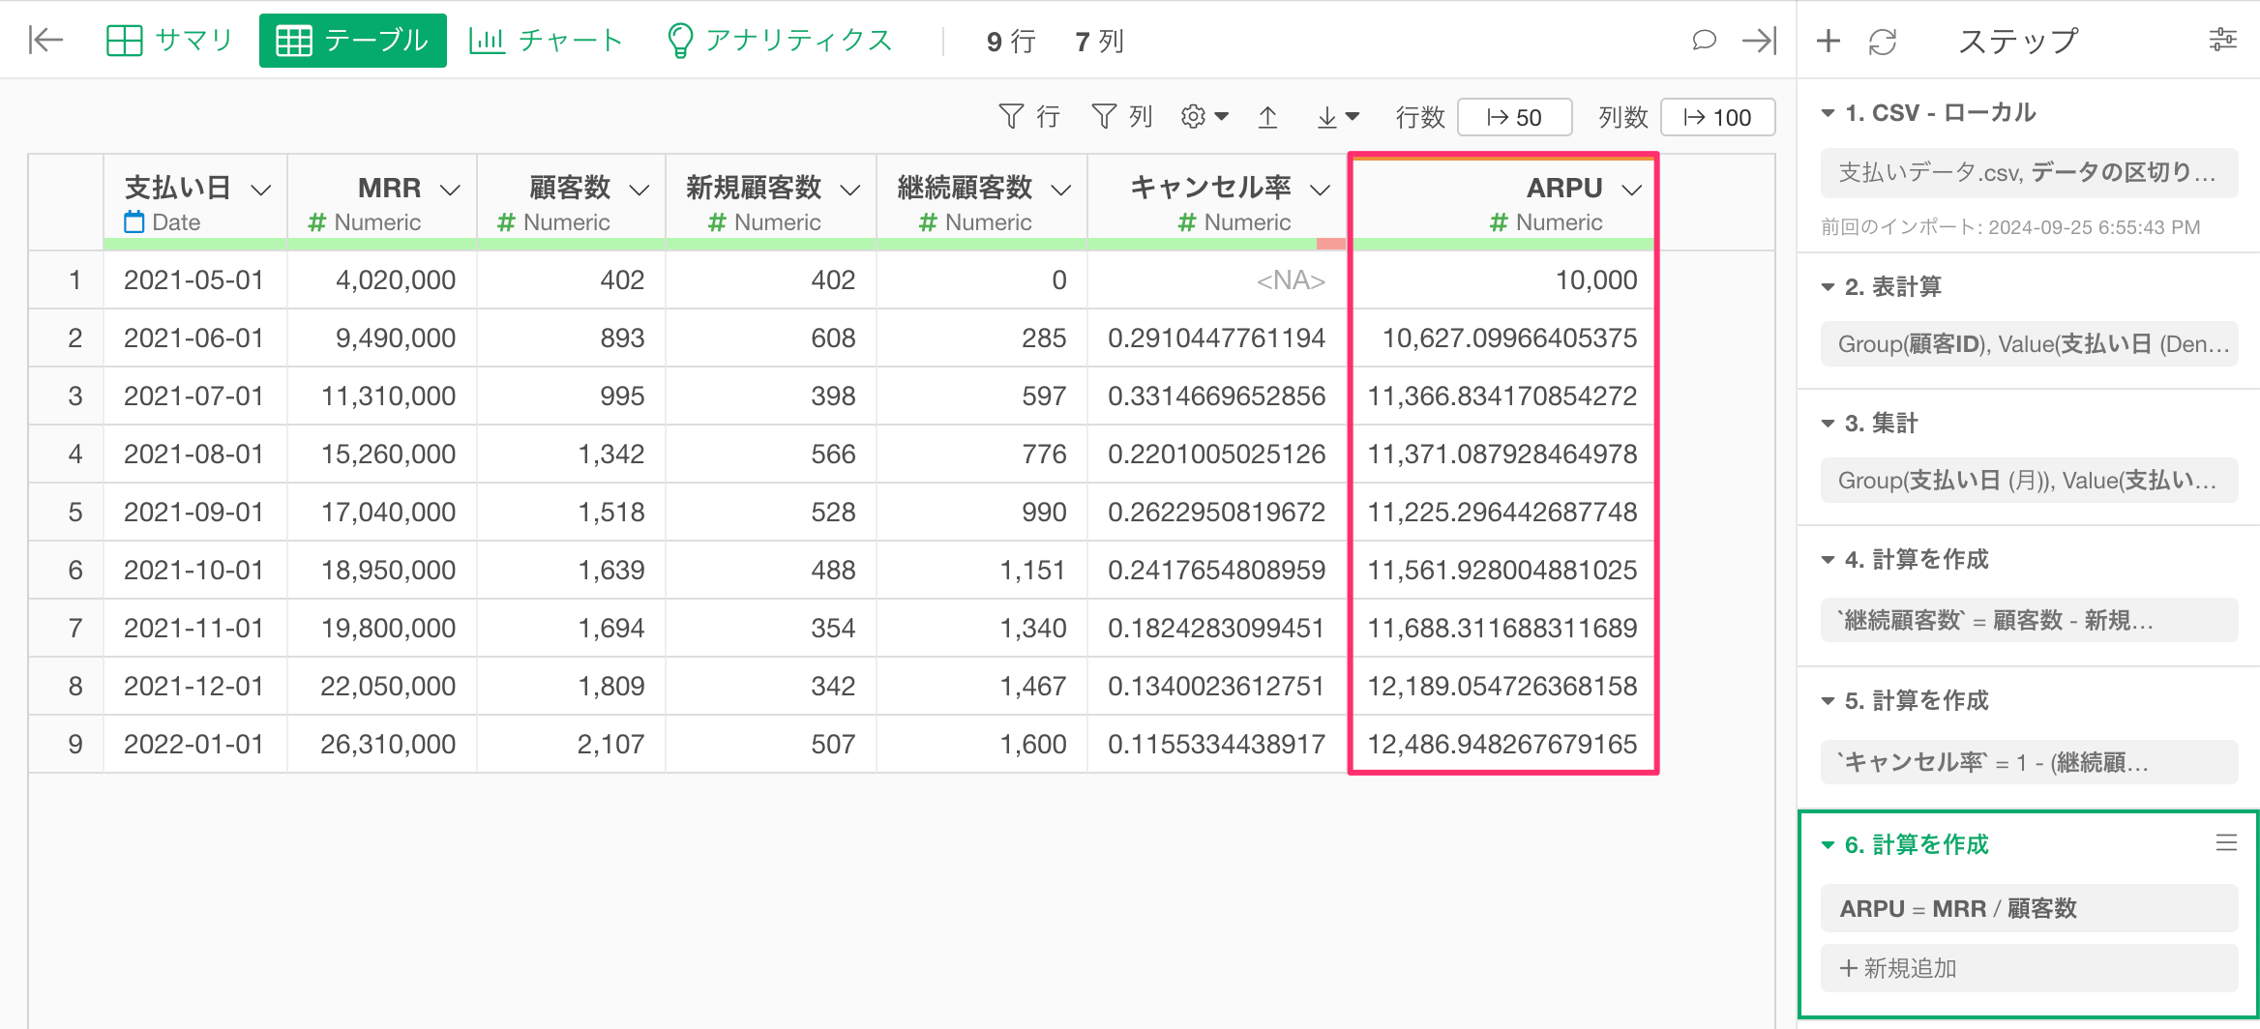2260x1029 pixels.
Task: Click the red NA indicator bar under キャンセル率
Action: click(x=1331, y=244)
